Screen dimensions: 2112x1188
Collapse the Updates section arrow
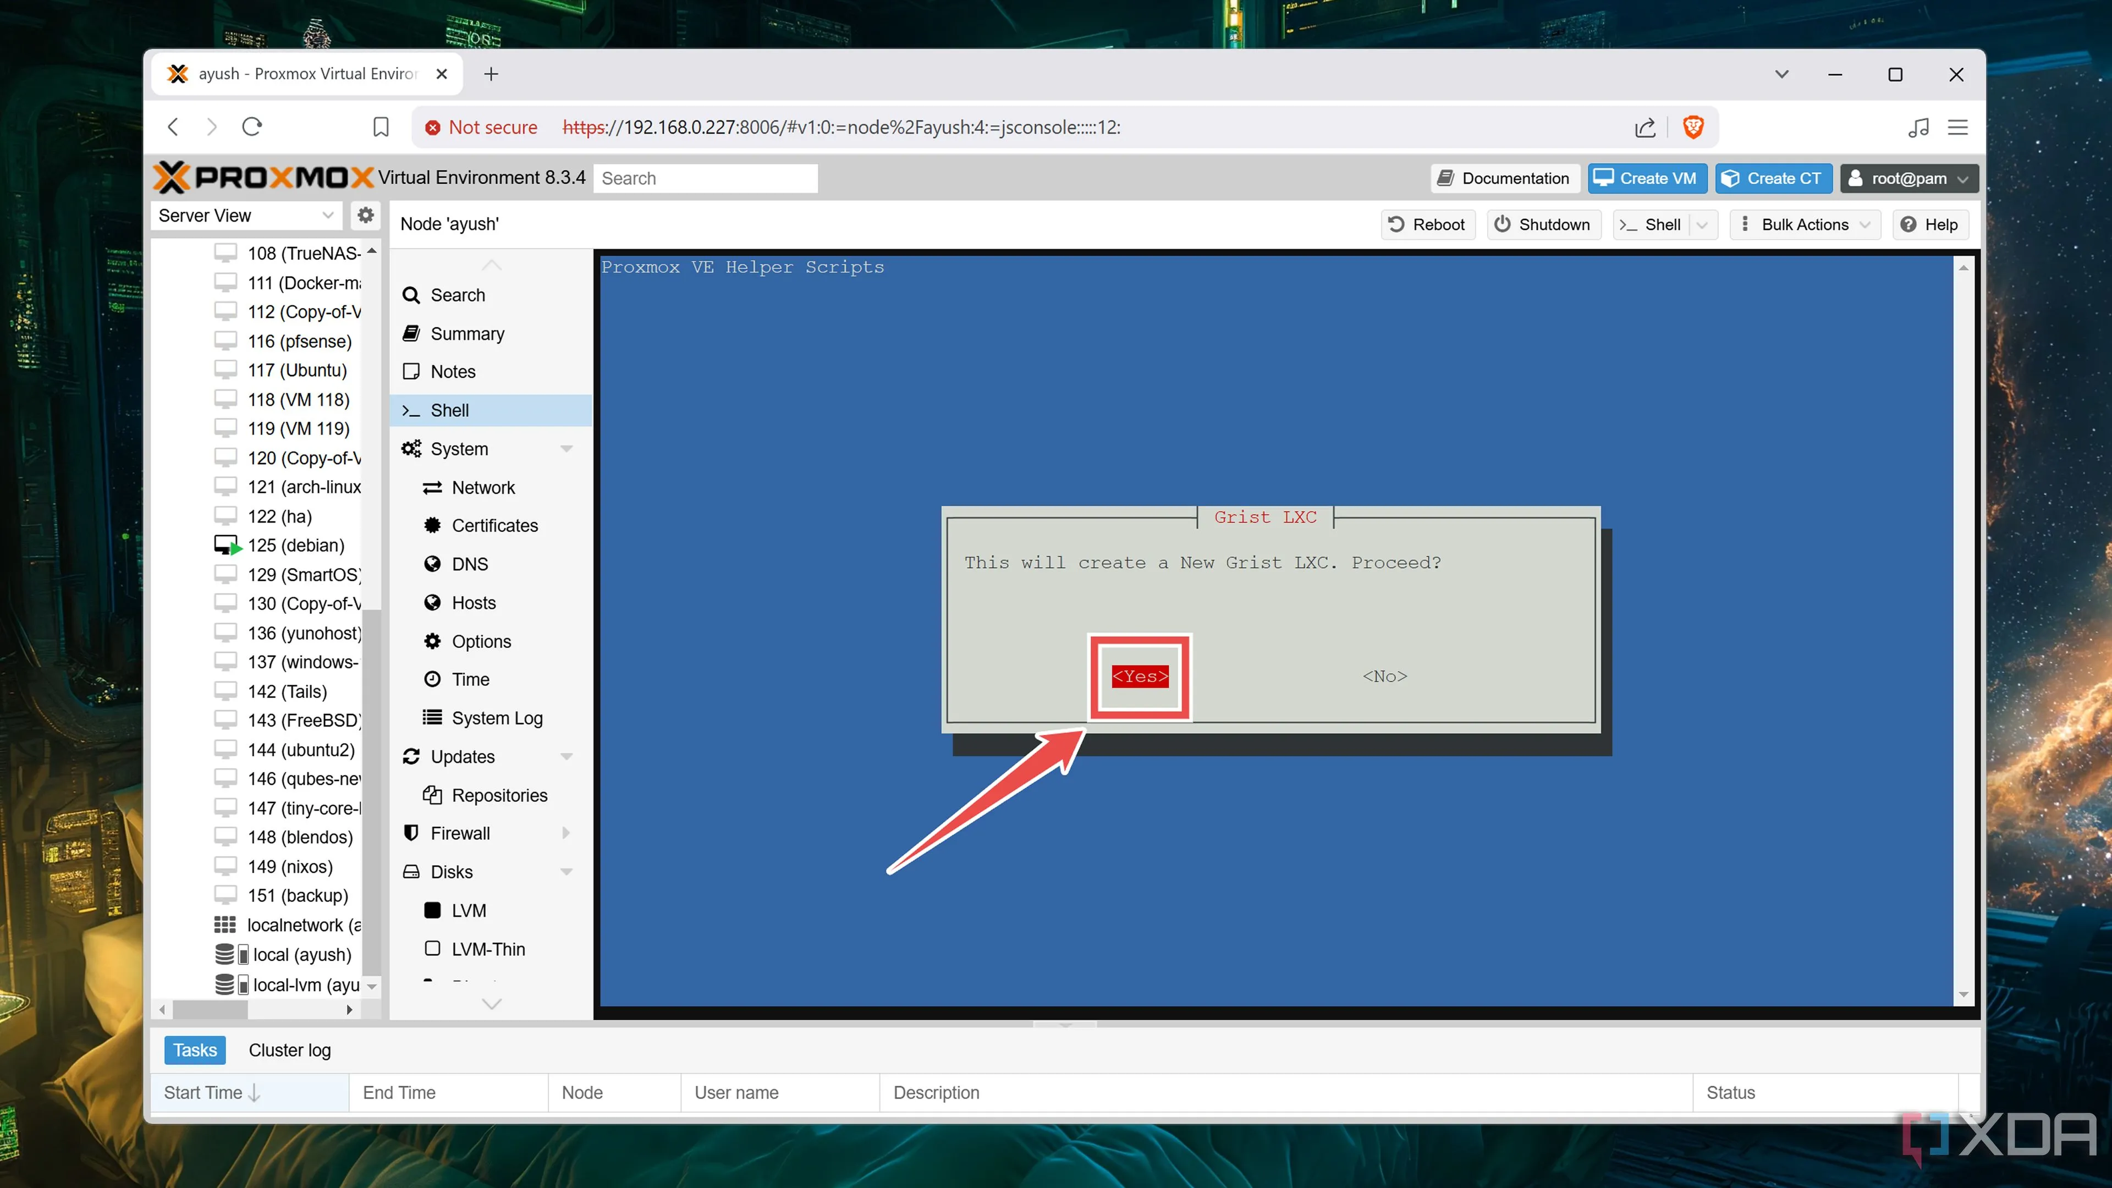click(x=566, y=757)
